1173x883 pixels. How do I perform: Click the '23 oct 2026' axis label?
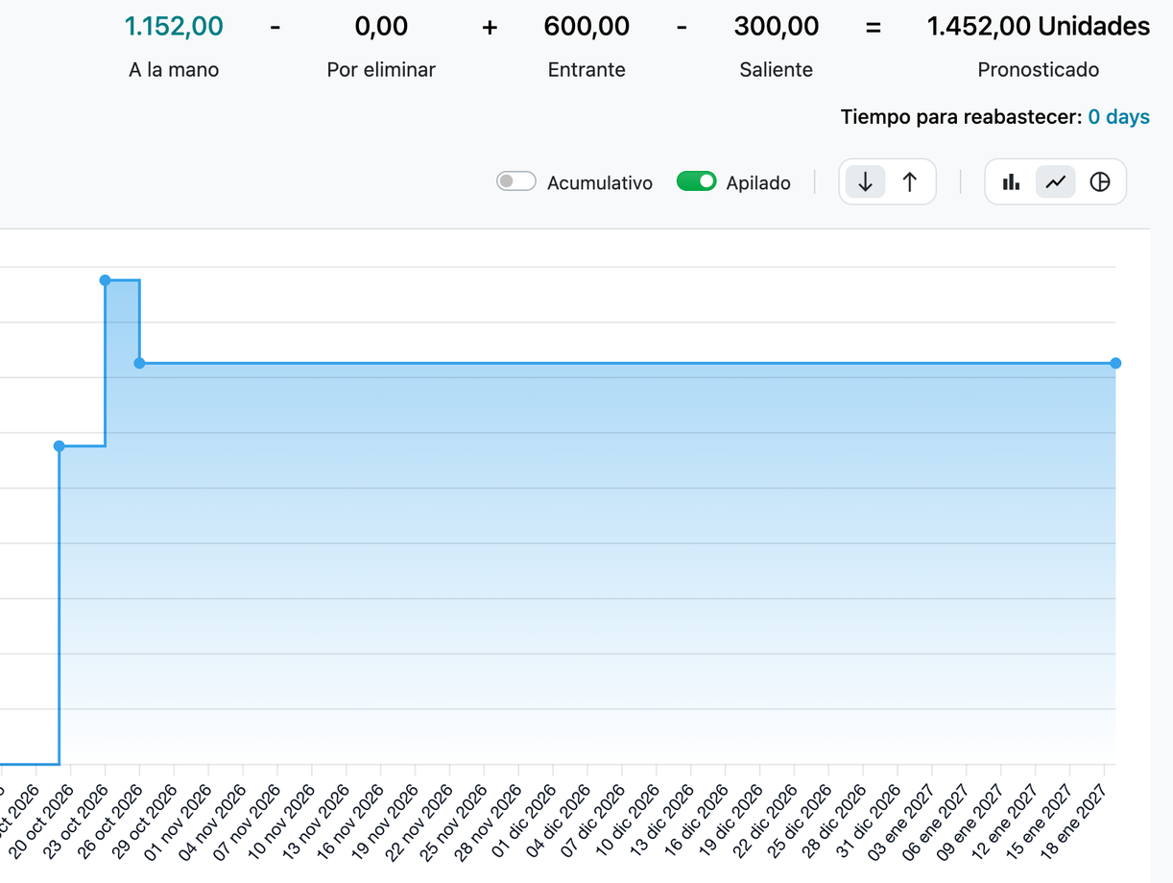click(78, 822)
